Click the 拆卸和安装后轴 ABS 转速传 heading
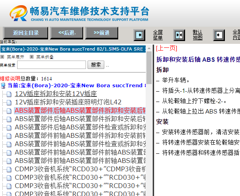The height and width of the screenshot is (196, 240). [198, 59]
